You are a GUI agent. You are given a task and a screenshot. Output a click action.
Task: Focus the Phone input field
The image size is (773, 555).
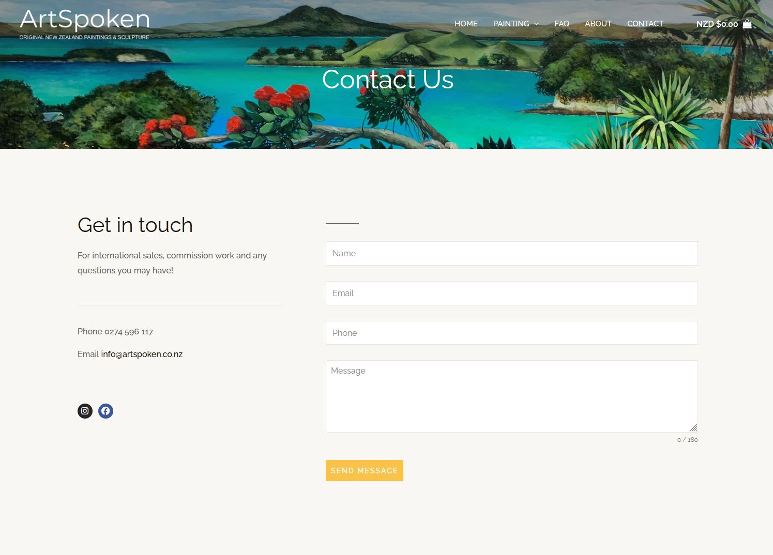511,333
